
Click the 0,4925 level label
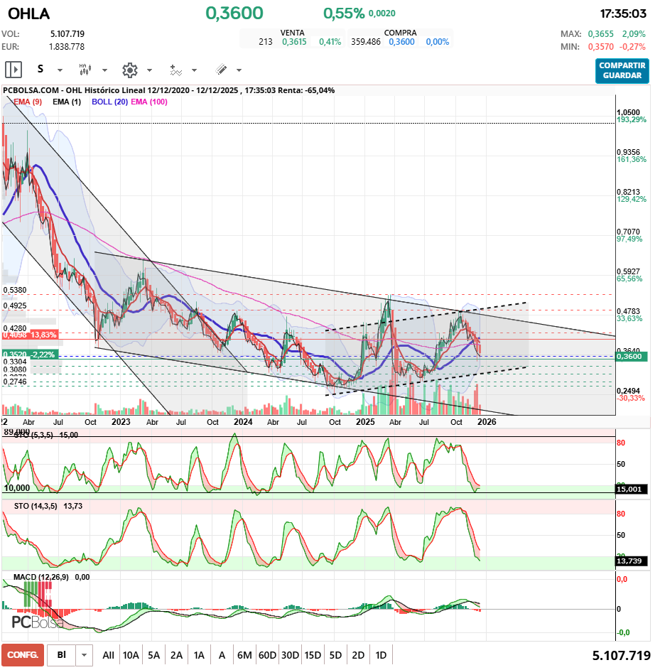(x=15, y=306)
